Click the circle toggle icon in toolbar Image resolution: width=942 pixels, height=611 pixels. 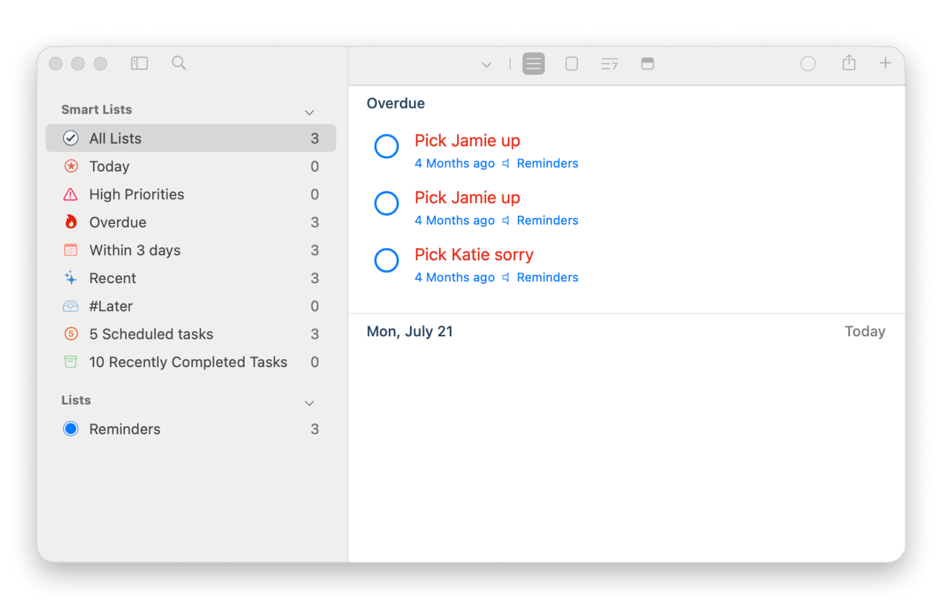tap(808, 63)
